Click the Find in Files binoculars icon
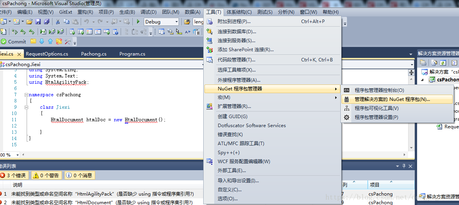Image resolution: width=459 pixels, height=205 pixels. 187,22
